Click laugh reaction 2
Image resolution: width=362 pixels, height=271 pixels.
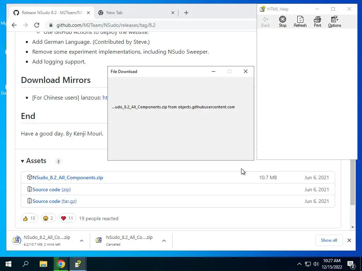coord(48,218)
